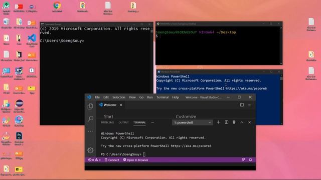This screenshot has width=321, height=180.
Task: Click the Git Bash window scrollbar
Action: click(x=281, y=45)
